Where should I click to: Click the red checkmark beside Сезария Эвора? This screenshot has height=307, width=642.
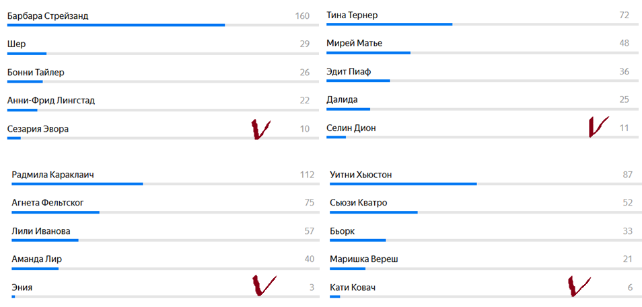(261, 130)
